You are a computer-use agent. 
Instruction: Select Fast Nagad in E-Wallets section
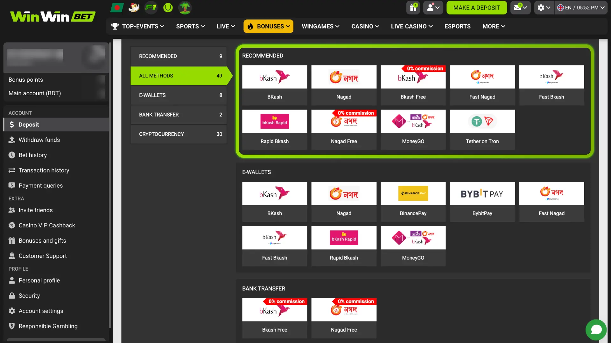551,202
